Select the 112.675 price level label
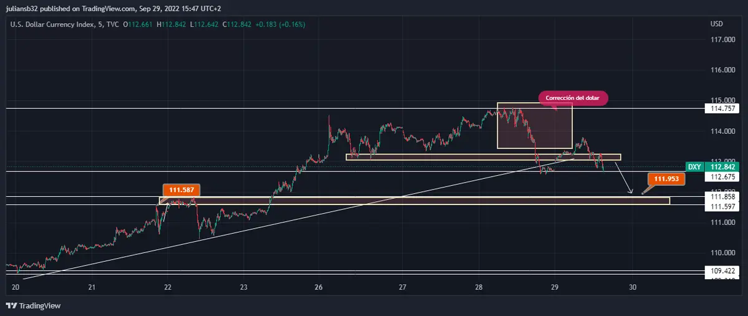Viewport: 748px width, 316px height. (722, 176)
